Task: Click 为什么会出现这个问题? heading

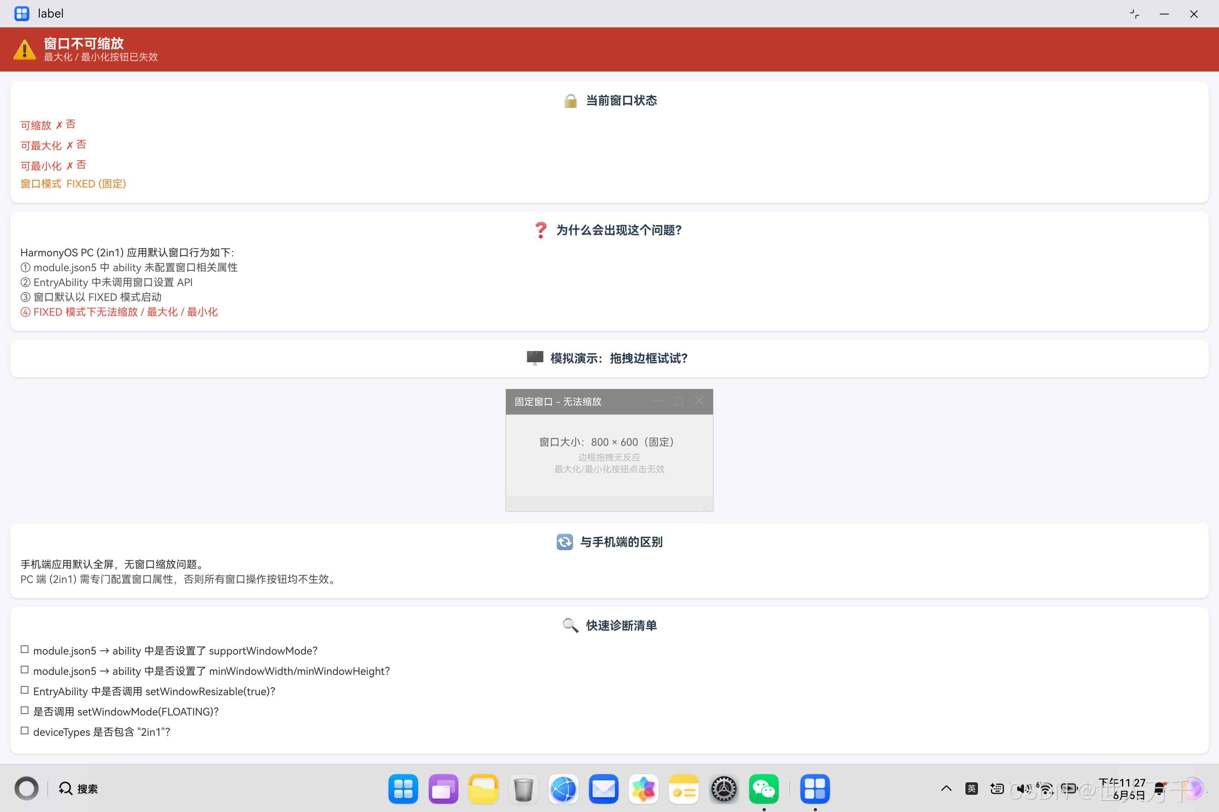Action: tap(619, 230)
